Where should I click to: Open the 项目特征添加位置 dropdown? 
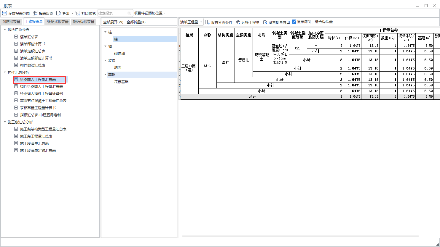coord(150,13)
